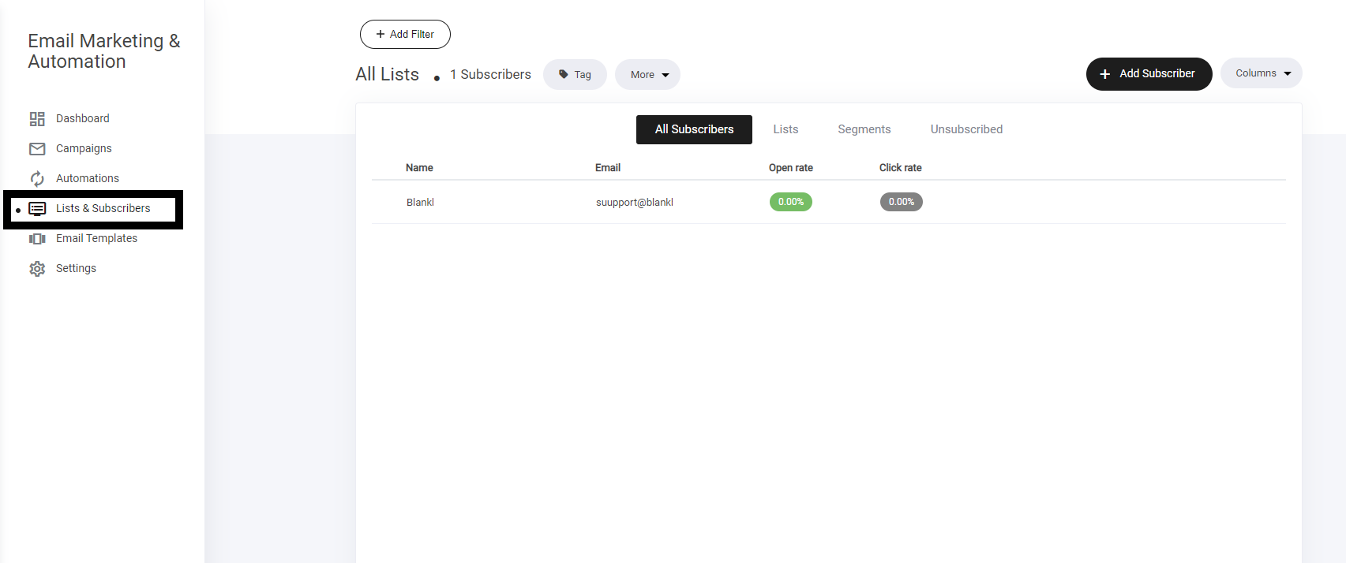Viewport: 1346px width, 563px height.
Task: Open the Blankl subscriber name
Action: (x=420, y=203)
